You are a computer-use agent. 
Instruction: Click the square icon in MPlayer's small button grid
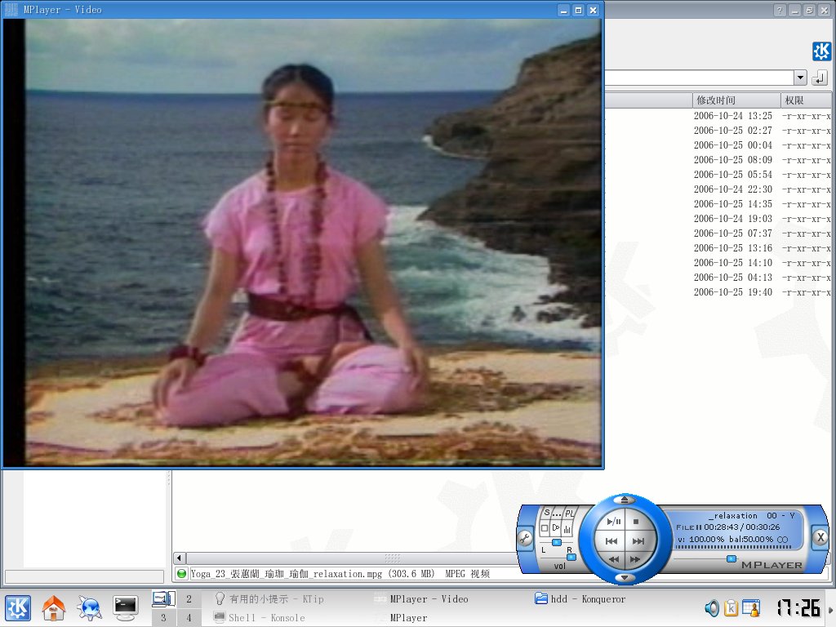click(545, 528)
